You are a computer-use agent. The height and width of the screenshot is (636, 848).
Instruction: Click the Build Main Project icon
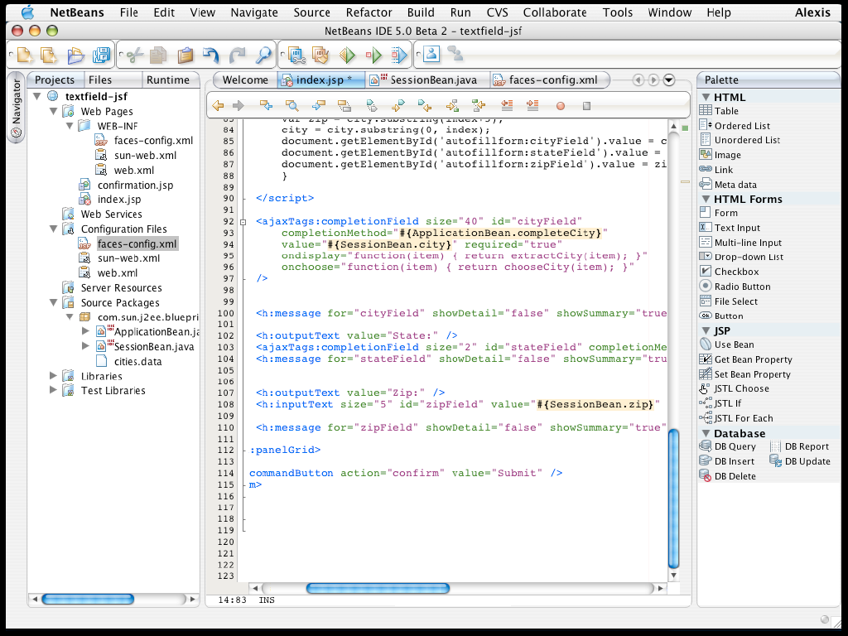296,55
